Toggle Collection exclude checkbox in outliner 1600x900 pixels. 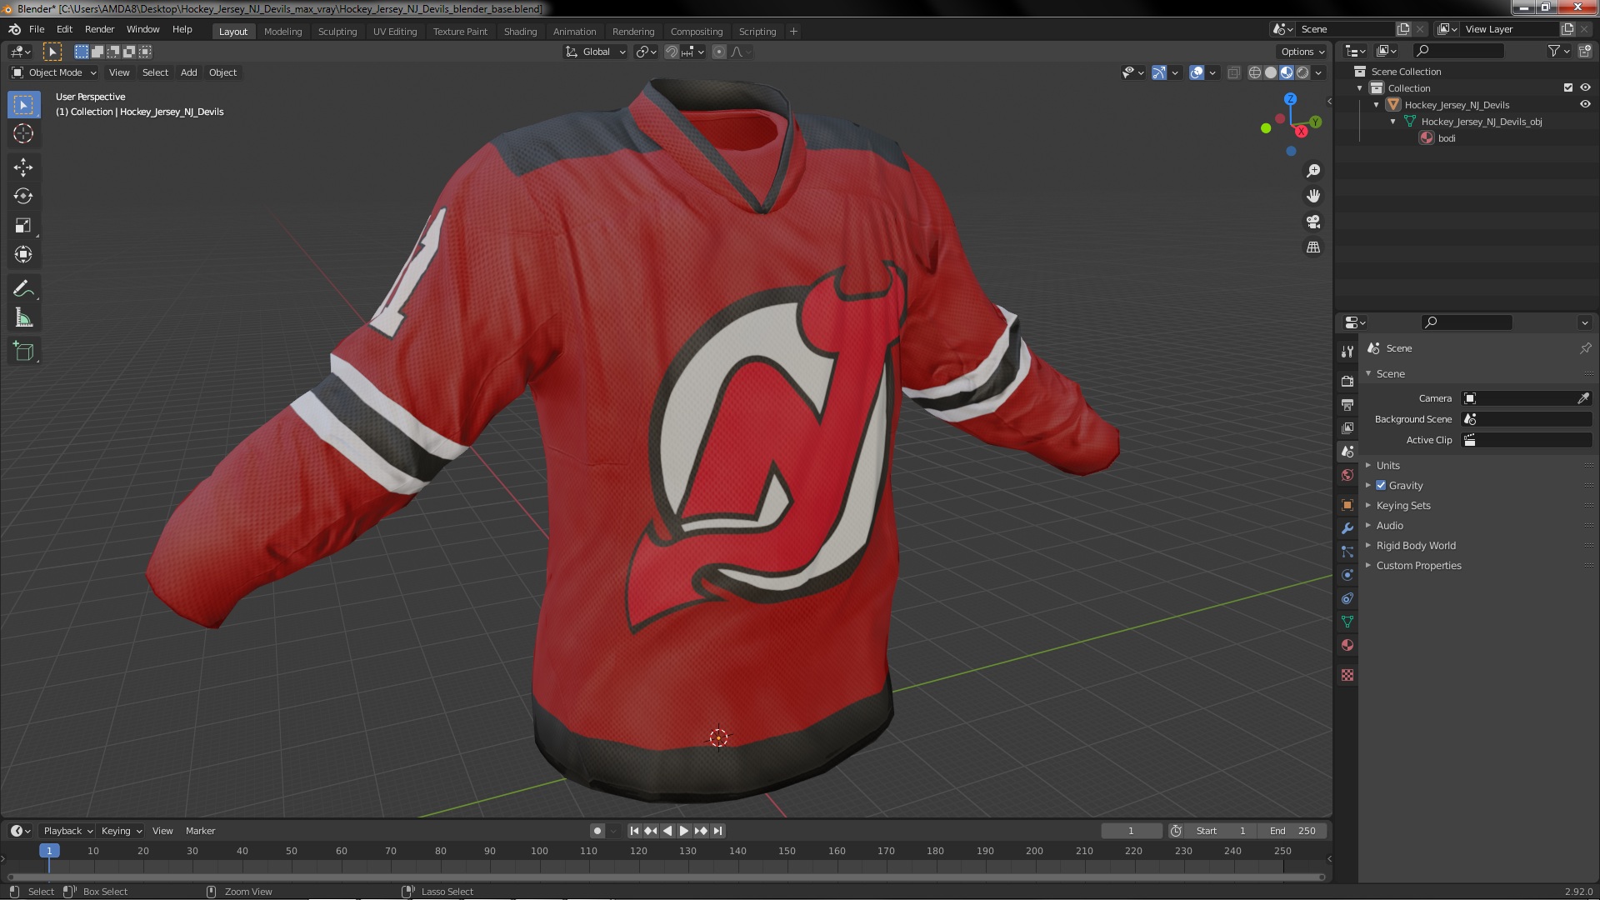(1567, 87)
